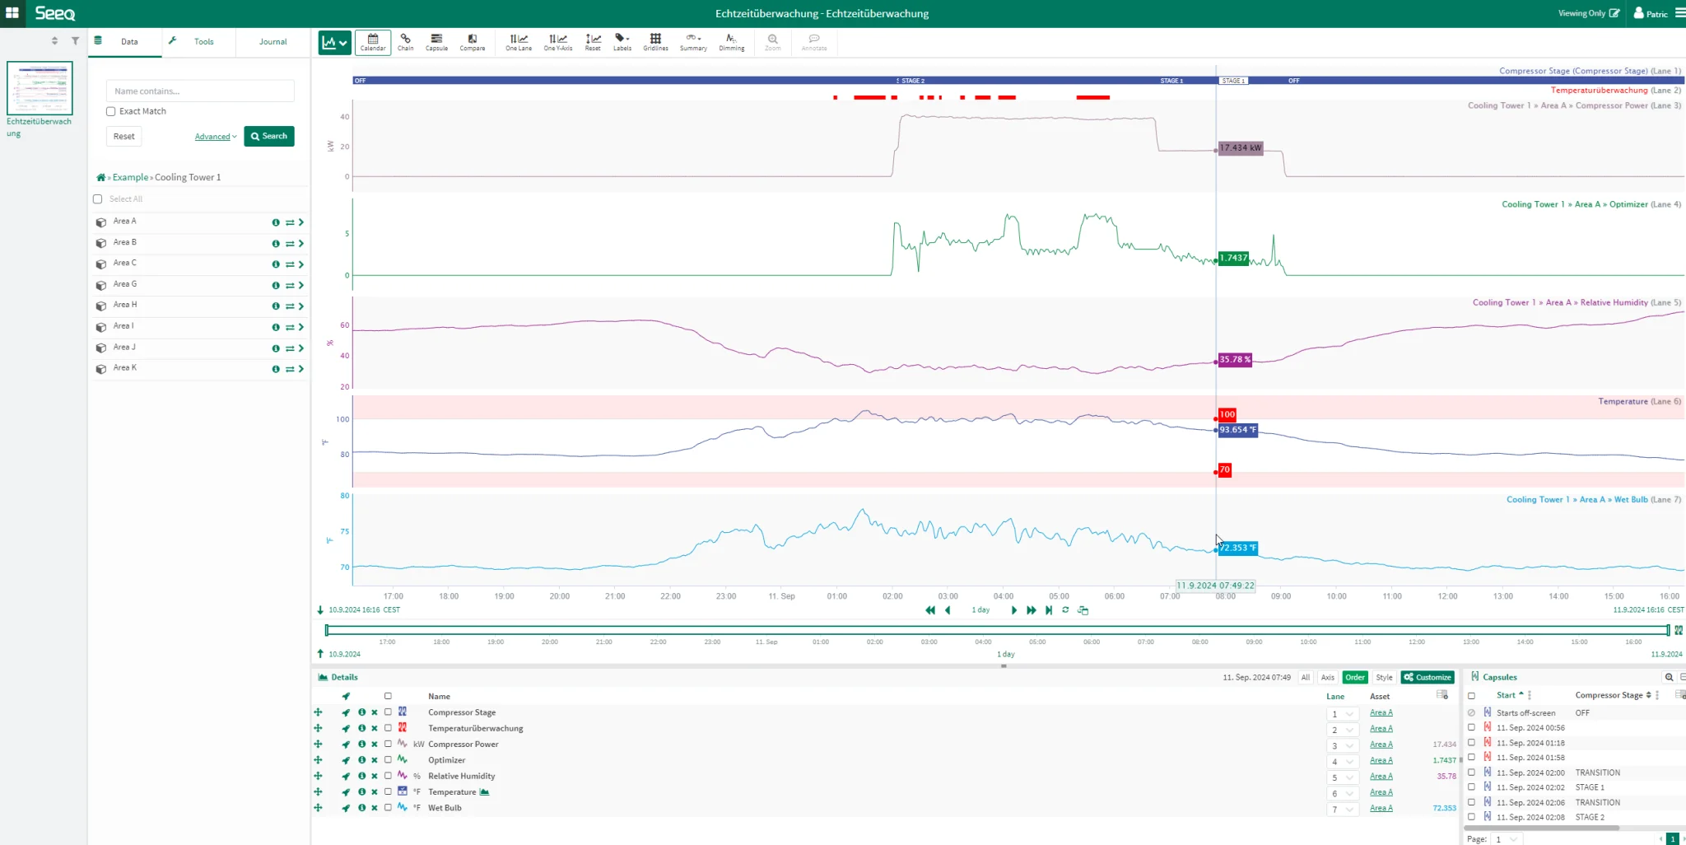
Task: Open tool for Wet Bulb rocket icon
Action: point(346,808)
